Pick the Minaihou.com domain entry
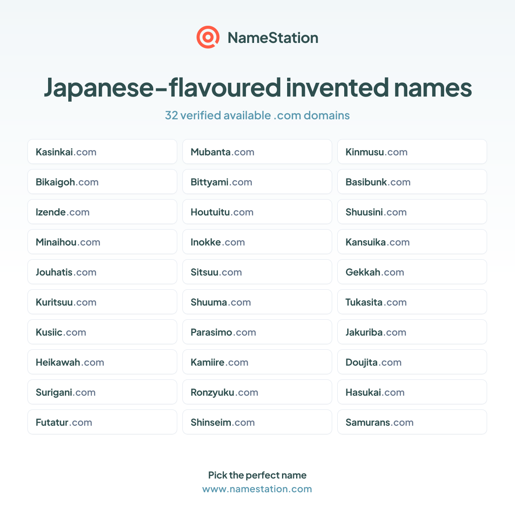515x515 pixels. [103, 242]
